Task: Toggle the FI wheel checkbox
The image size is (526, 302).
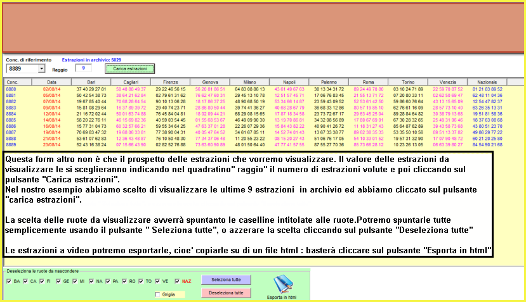Action: tap(42, 281)
